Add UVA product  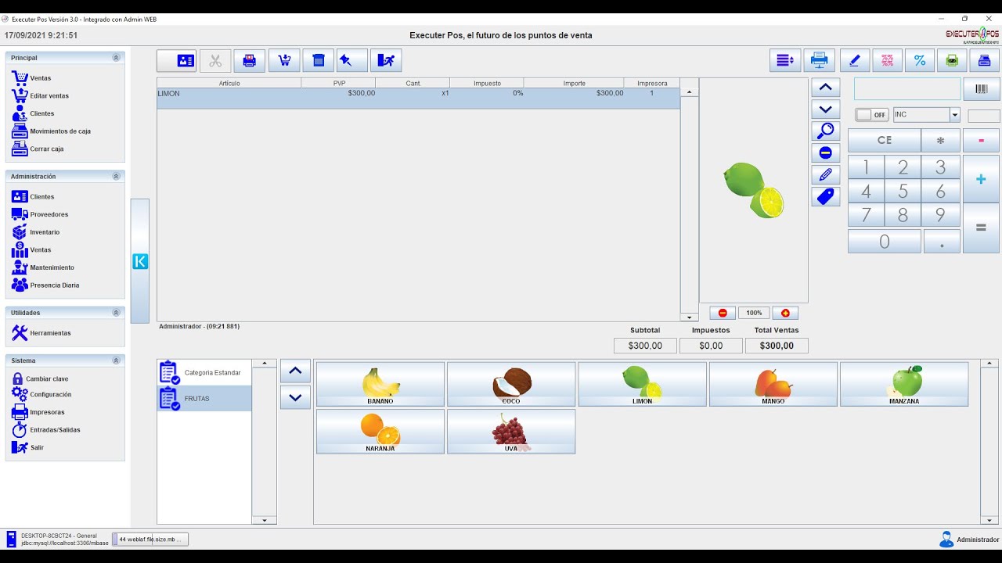511,432
